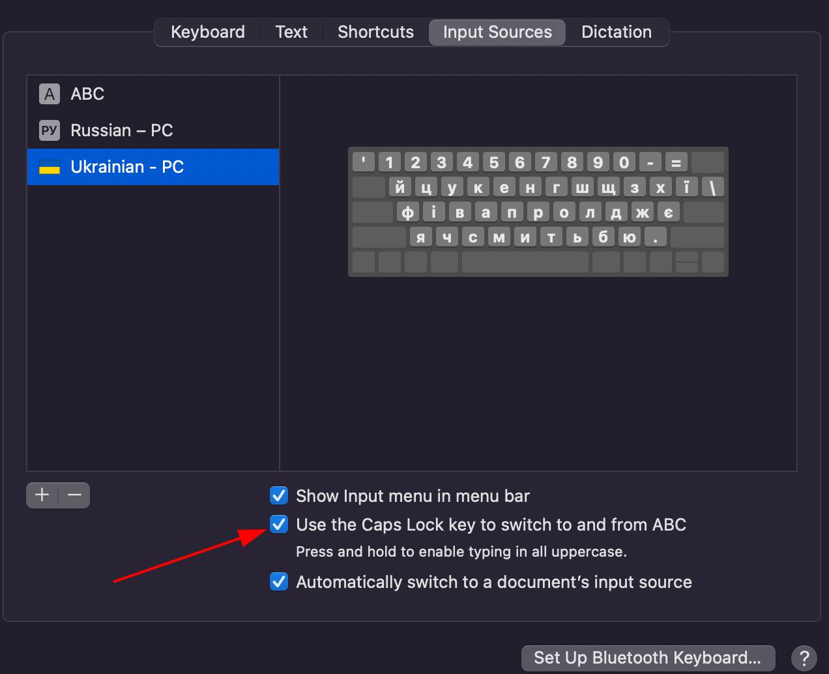Image resolution: width=829 pixels, height=674 pixels.
Task: Click the minus button to remove source
Action: 74,495
